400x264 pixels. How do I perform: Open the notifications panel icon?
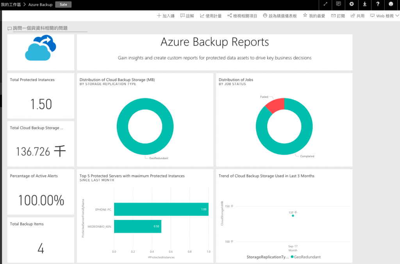(x=339, y=4)
